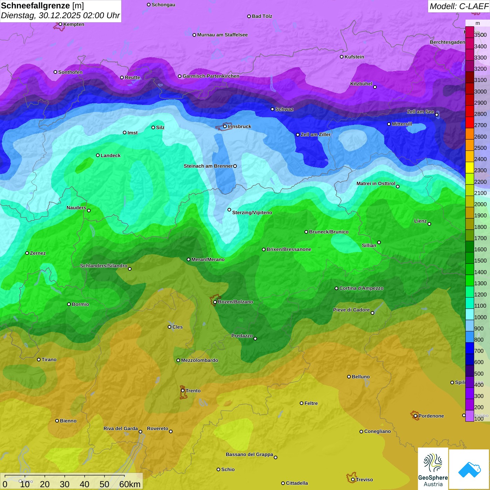This screenshot has width=490, height=490.
Task: Click the 'Mezzolombardo' label
Action: pos(199,360)
